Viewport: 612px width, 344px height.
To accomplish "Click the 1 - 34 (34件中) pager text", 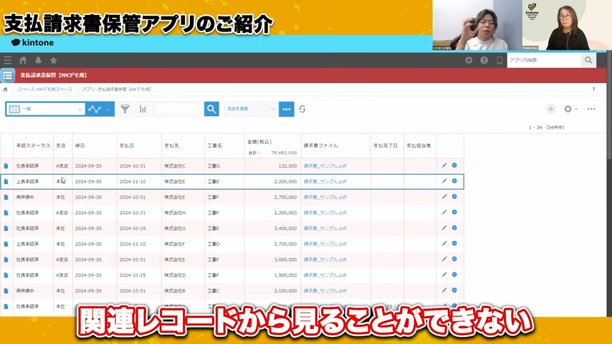I will tap(546, 128).
